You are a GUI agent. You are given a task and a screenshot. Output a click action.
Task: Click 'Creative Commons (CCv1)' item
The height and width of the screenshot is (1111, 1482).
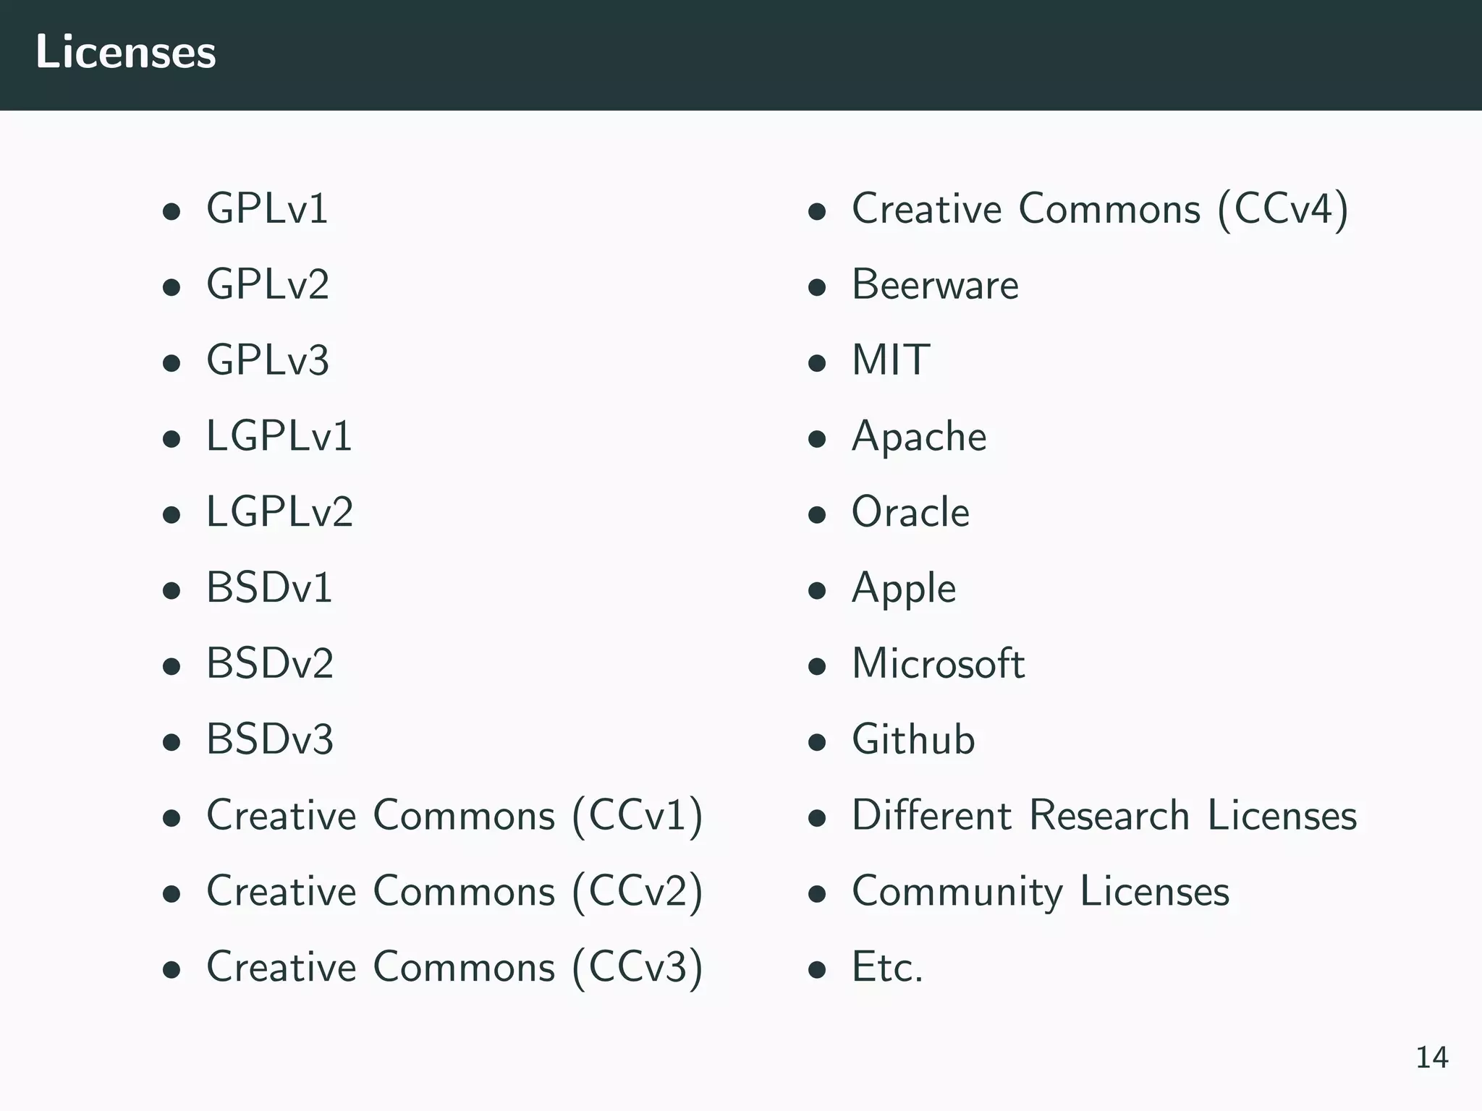tap(454, 816)
